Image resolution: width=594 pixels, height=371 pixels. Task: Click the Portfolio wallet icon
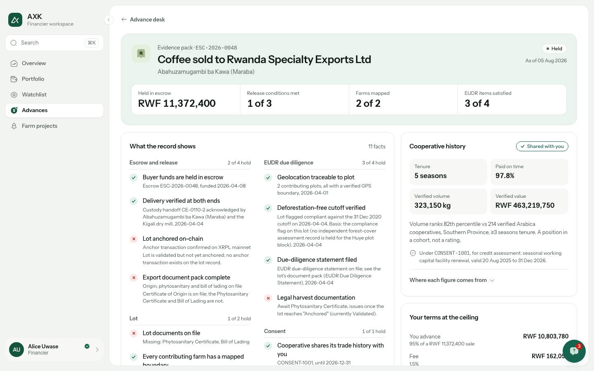coord(14,79)
